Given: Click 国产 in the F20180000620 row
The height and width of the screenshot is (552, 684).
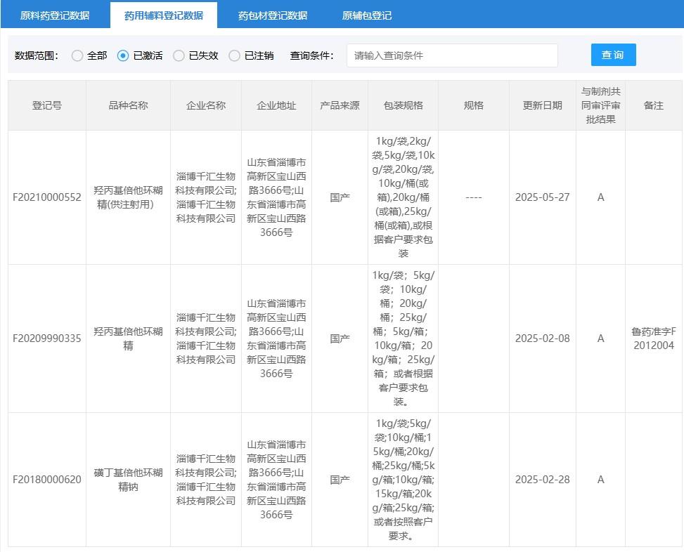Looking at the screenshot, I should pyautogui.click(x=340, y=480).
